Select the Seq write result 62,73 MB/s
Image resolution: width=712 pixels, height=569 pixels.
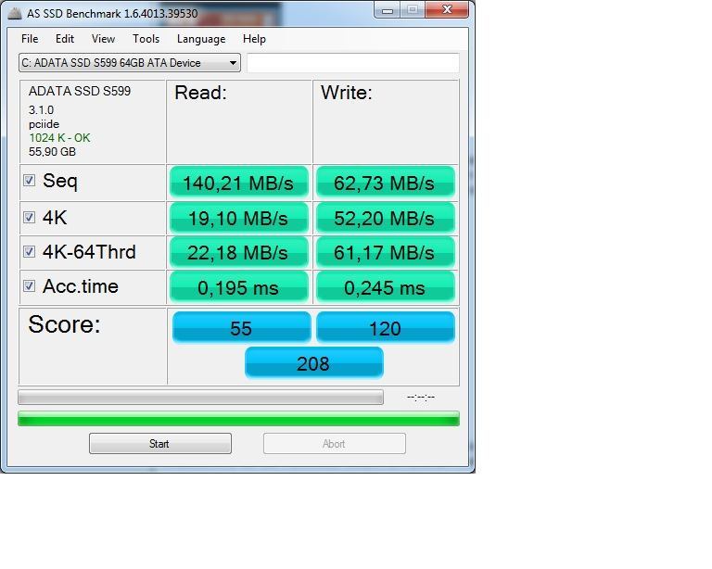385,183
